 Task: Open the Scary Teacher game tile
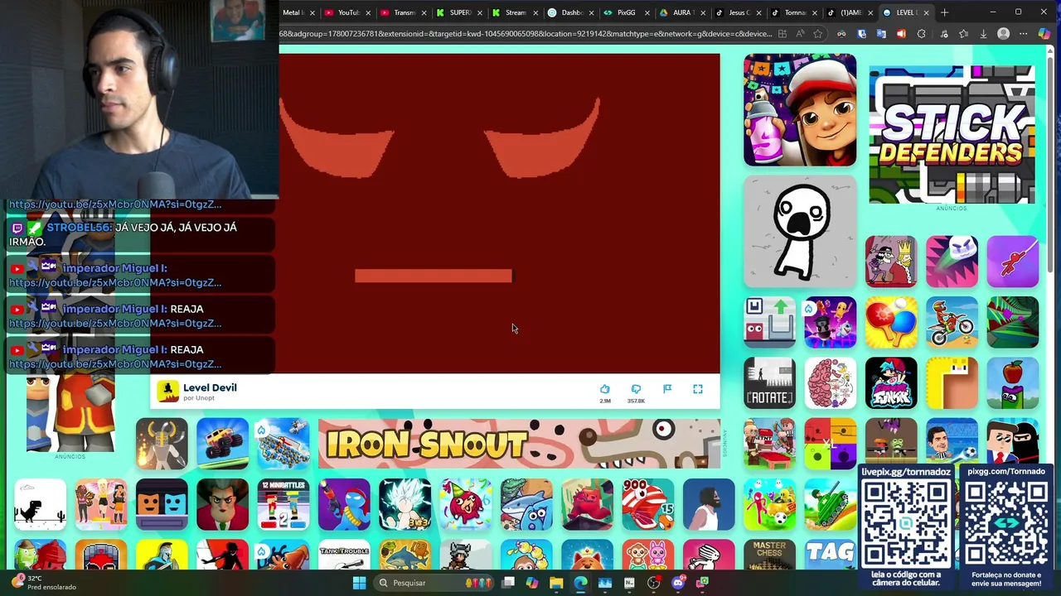222,504
